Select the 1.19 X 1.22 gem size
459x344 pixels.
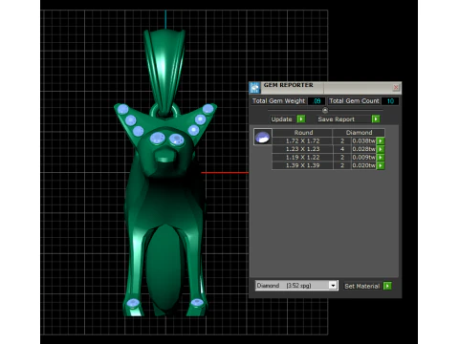coord(302,158)
